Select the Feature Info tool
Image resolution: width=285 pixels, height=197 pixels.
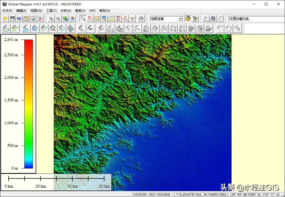[104, 19]
